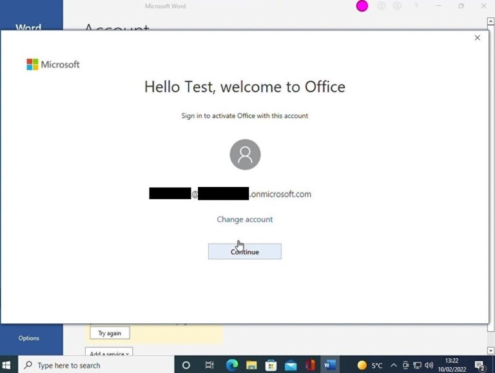
Task: Click scrollbar down arrow in Word window
Action: pos(490,351)
